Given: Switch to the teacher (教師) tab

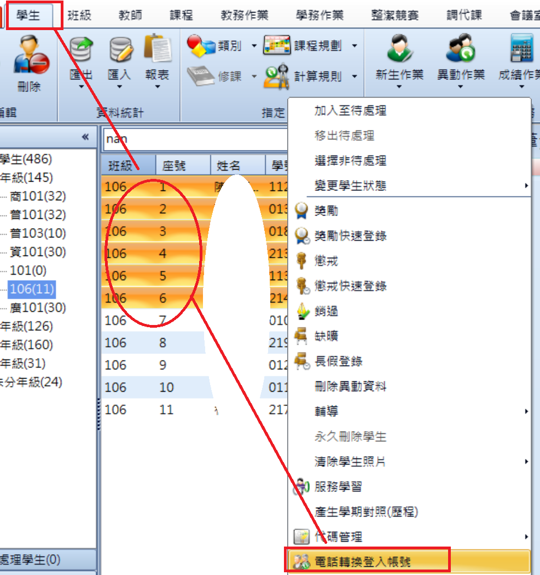Looking at the screenshot, I should 130,15.
